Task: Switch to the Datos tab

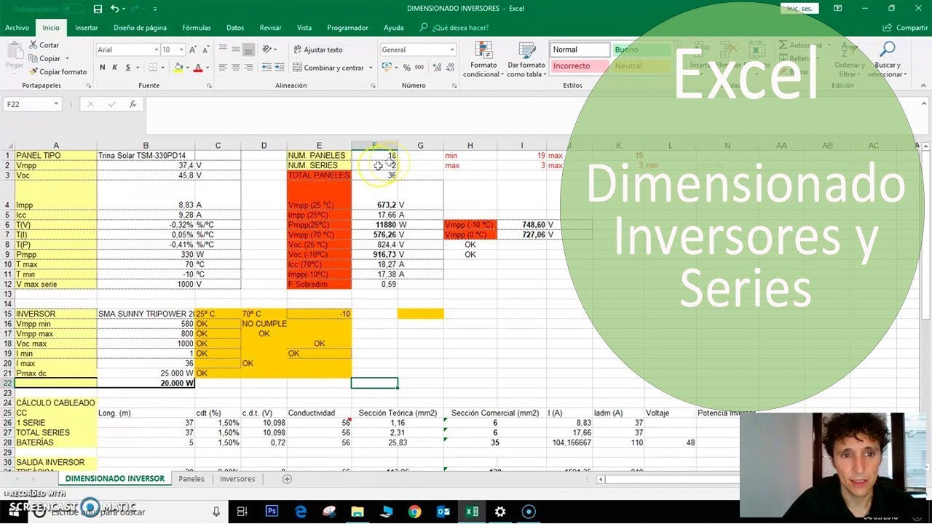Action: click(235, 28)
